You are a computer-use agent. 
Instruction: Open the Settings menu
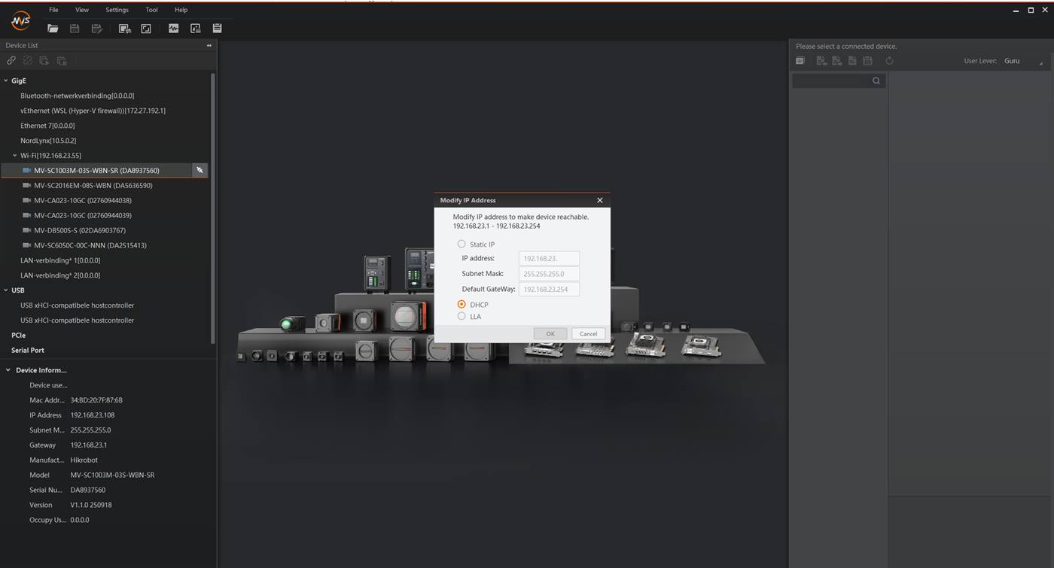pos(117,10)
